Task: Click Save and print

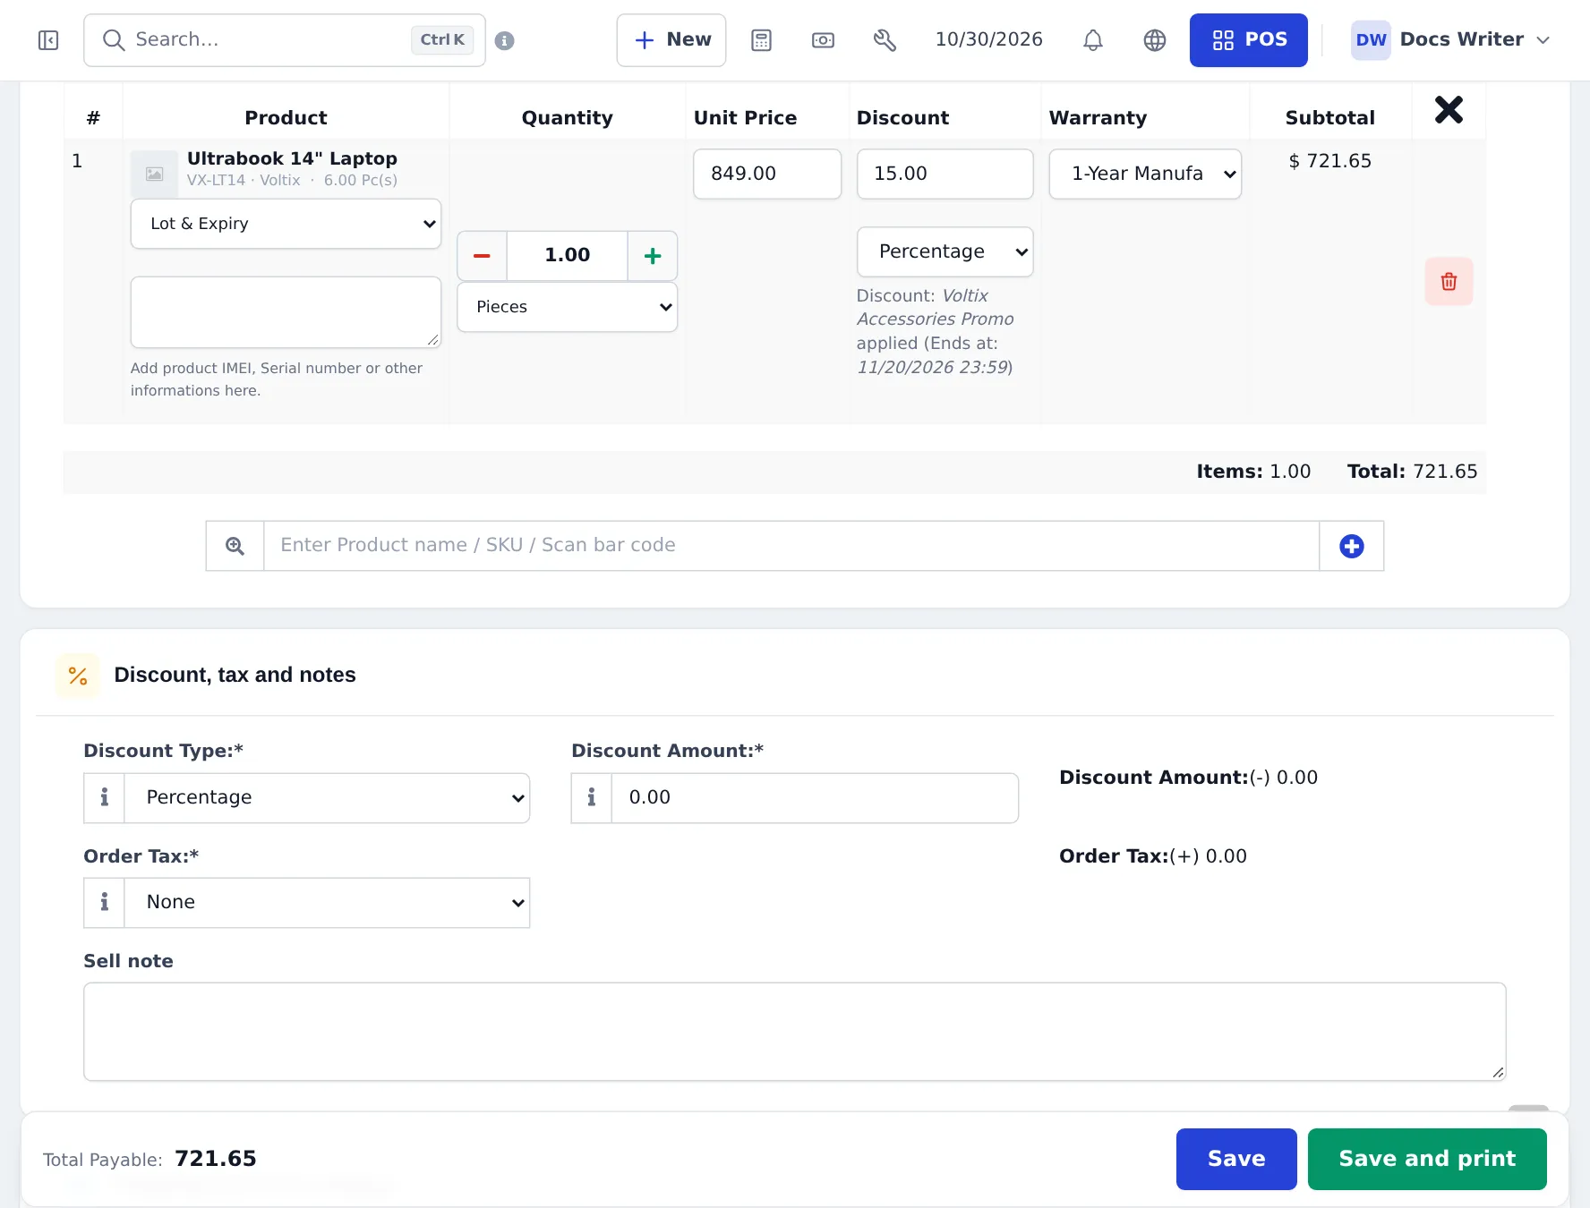Action: pos(1427,1159)
